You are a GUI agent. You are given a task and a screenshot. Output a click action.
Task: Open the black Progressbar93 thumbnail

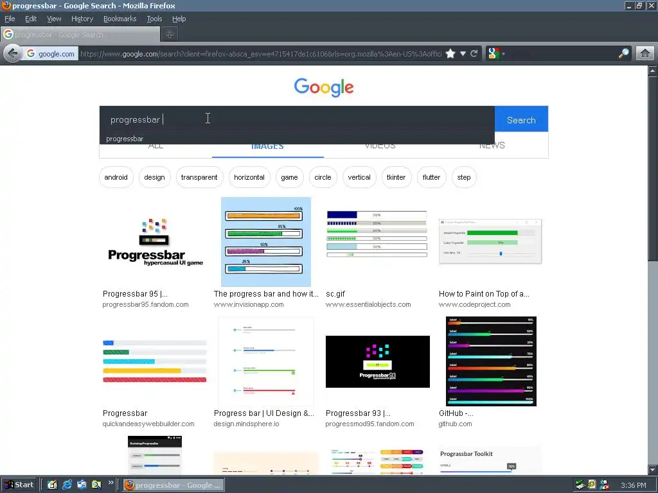pos(378,361)
